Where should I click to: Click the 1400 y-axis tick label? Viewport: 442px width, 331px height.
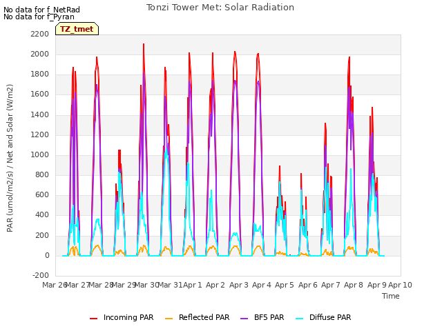[40, 115]
